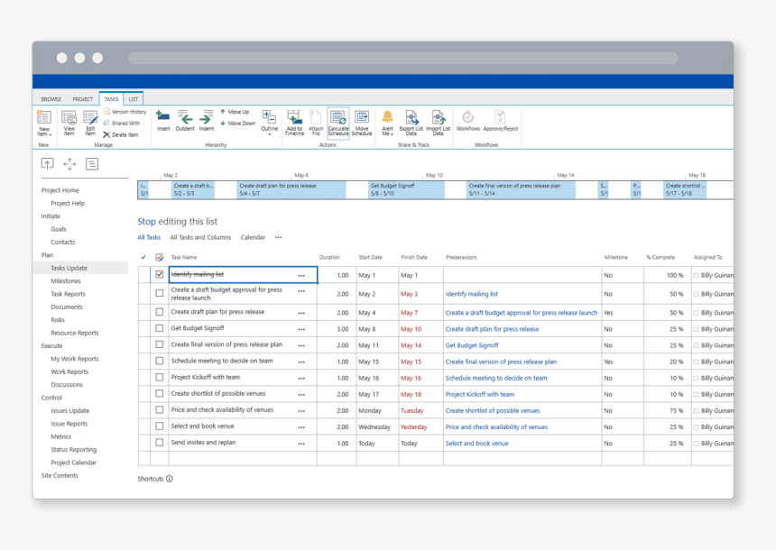The width and height of the screenshot is (776, 550).
Task: Click Create draft plan timeline bar
Action: 291,189
